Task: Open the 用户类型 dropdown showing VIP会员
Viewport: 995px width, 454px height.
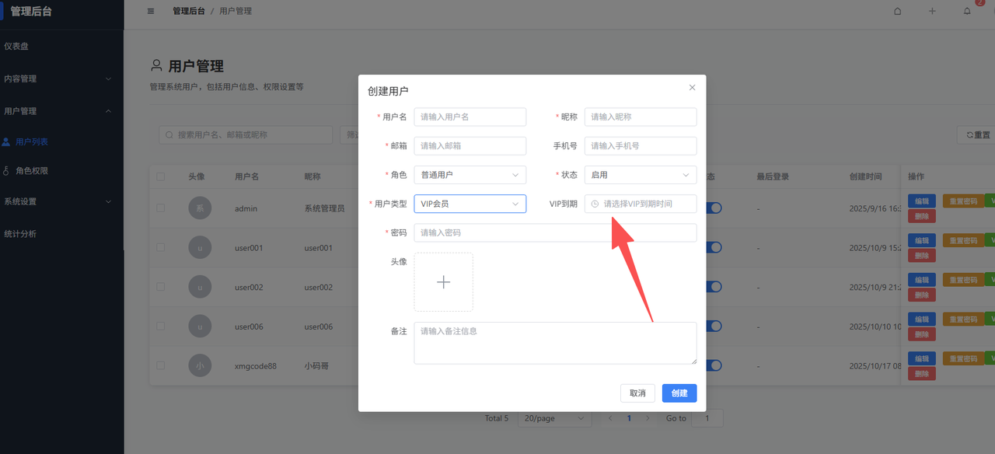Action: click(470, 204)
